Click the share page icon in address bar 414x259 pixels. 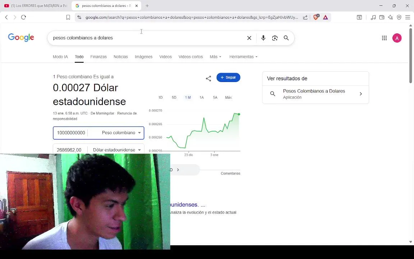coord(305,17)
